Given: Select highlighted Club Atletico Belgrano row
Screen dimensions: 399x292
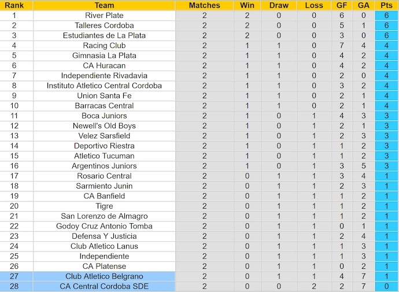Looking at the screenshot, I should (x=104, y=276).
